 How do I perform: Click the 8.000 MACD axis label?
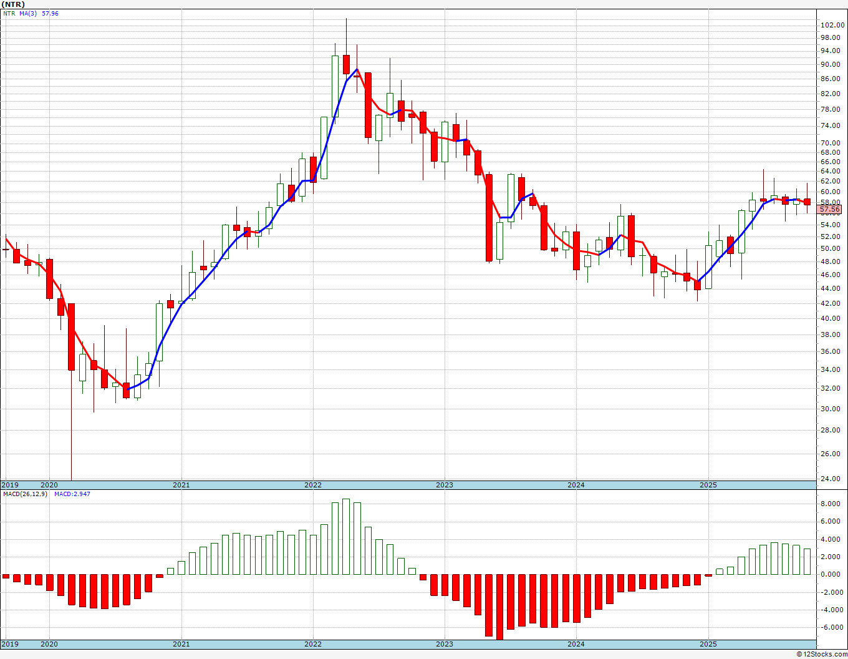click(832, 504)
